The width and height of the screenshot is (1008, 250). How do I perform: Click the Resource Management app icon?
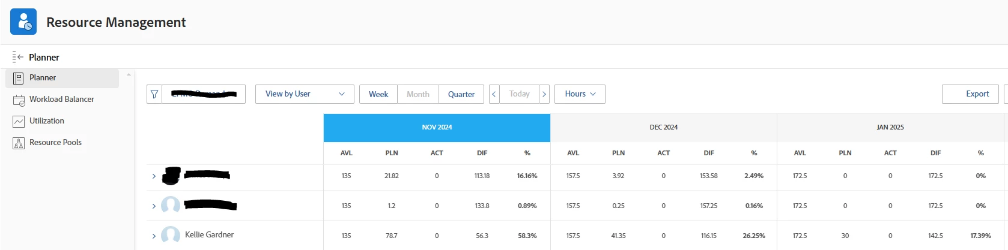coord(23,22)
